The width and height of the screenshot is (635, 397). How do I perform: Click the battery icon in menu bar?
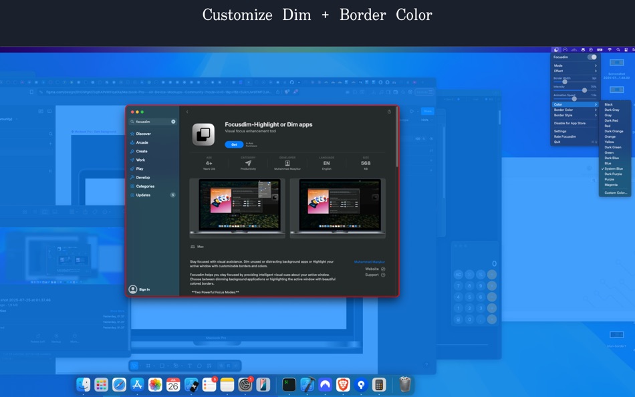pyautogui.click(x=600, y=50)
